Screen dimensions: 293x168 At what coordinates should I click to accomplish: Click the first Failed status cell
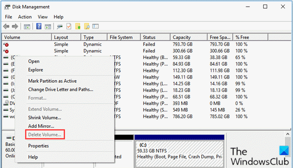point(149,44)
